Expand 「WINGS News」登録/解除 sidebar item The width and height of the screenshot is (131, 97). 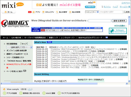[5, 61]
